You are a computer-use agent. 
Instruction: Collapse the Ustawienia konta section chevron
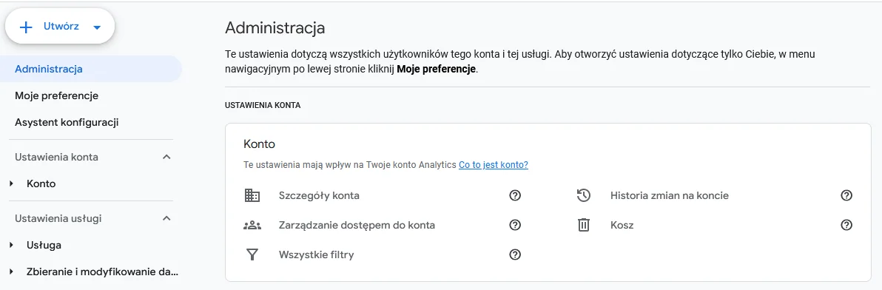[x=166, y=157]
